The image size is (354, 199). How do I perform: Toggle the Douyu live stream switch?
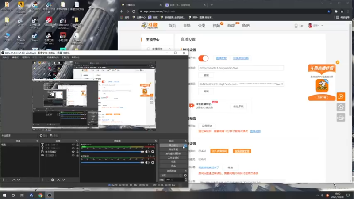coord(204,58)
